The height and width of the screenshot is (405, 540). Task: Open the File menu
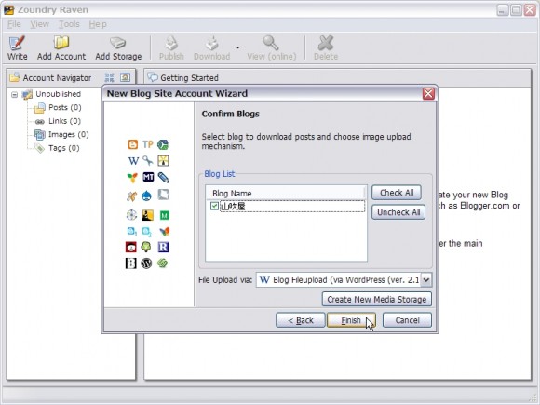click(x=14, y=24)
